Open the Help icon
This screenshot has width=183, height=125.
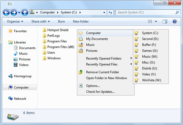[x=174, y=21]
